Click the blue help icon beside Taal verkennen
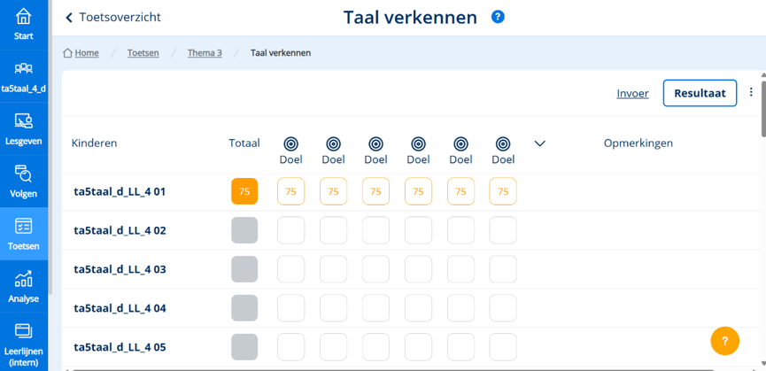Image resolution: width=766 pixels, height=371 pixels. (x=498, y=17)
